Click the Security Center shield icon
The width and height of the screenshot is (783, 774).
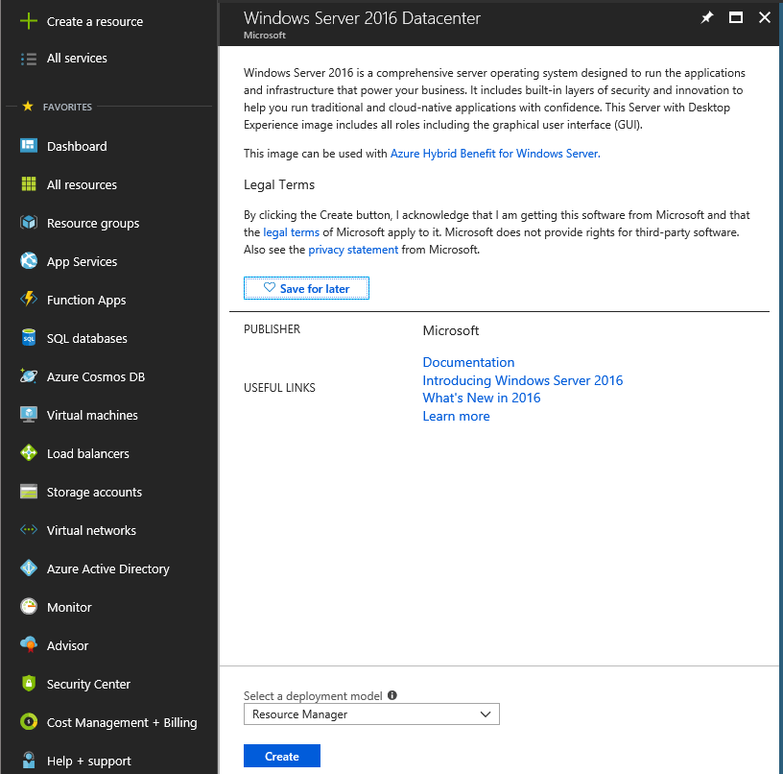coord(29,683)
